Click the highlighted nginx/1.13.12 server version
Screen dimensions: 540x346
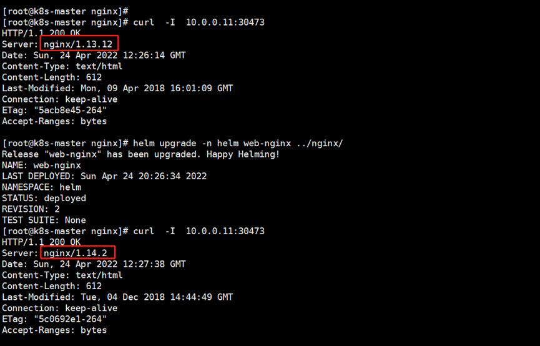tap(78, 44)
